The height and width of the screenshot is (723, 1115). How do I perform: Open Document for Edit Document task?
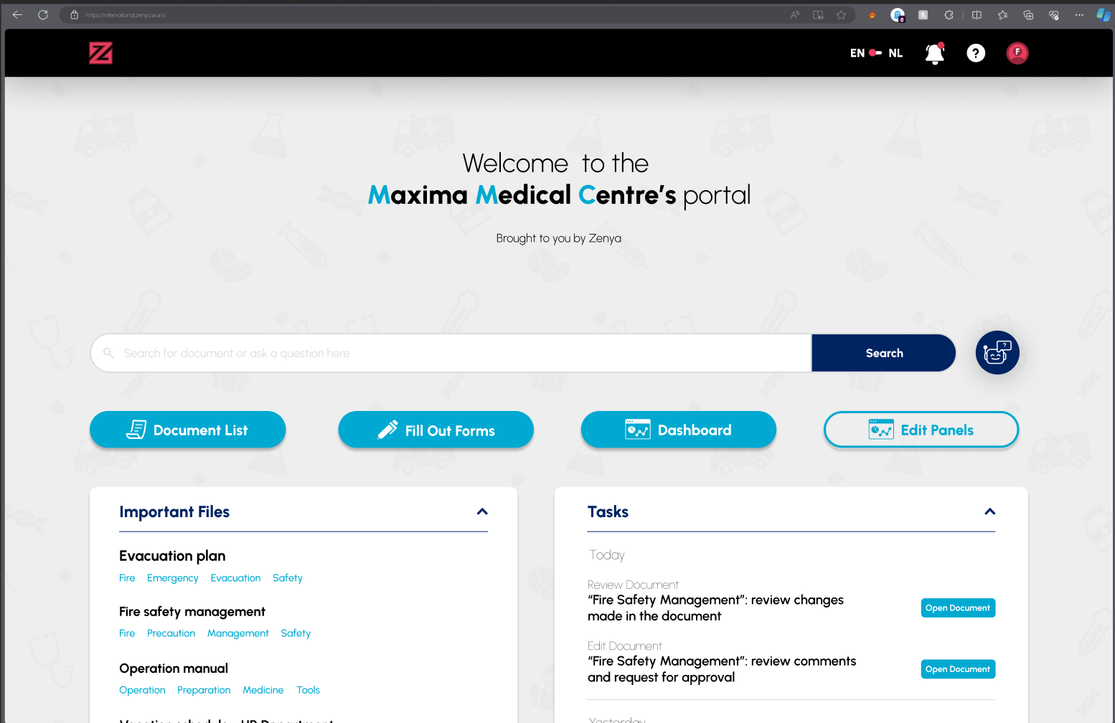(x=958, y=669)
